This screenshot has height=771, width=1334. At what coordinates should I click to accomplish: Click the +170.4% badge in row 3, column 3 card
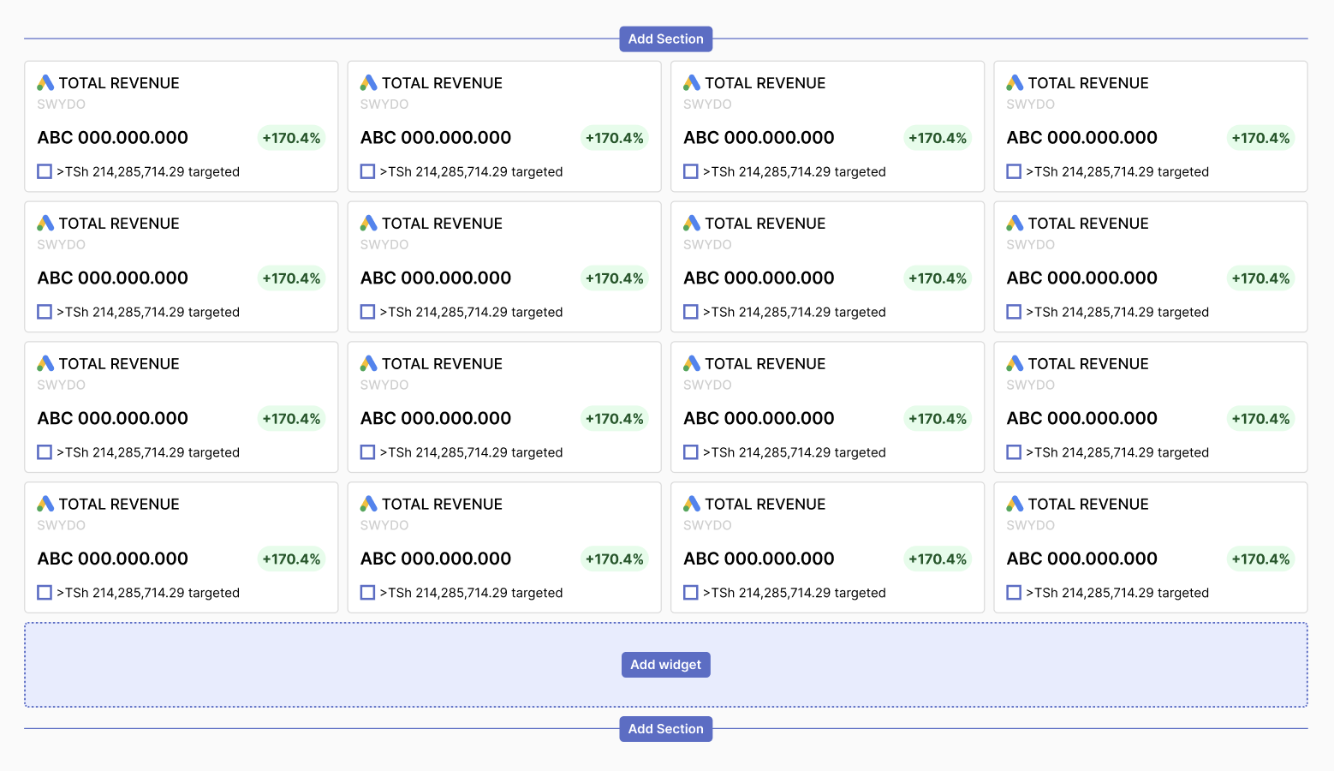click(x=938, y=419)
